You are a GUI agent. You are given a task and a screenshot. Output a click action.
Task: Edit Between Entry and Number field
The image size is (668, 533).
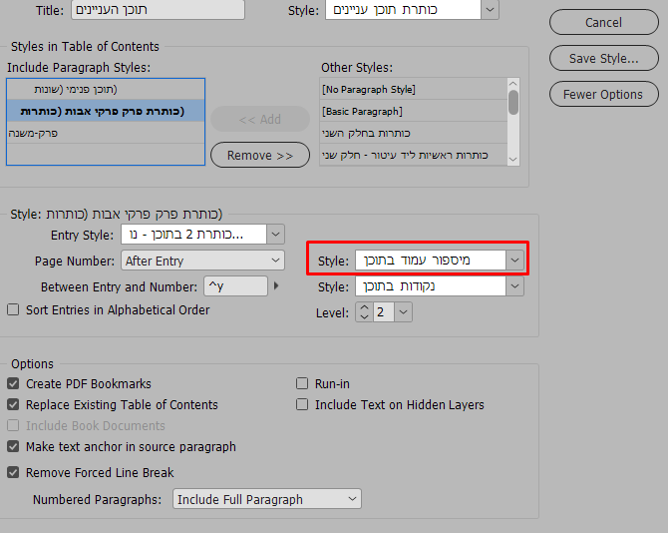pos(235,286)
